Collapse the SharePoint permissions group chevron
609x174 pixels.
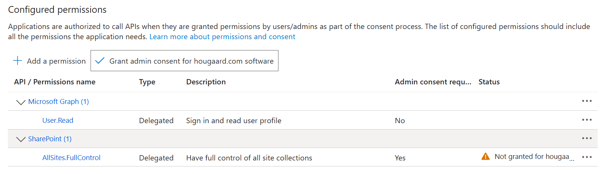tap(21, 139)
